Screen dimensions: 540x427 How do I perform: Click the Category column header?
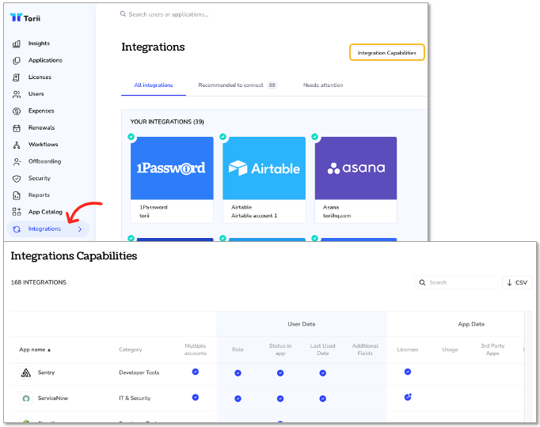(x=131, y=350)
